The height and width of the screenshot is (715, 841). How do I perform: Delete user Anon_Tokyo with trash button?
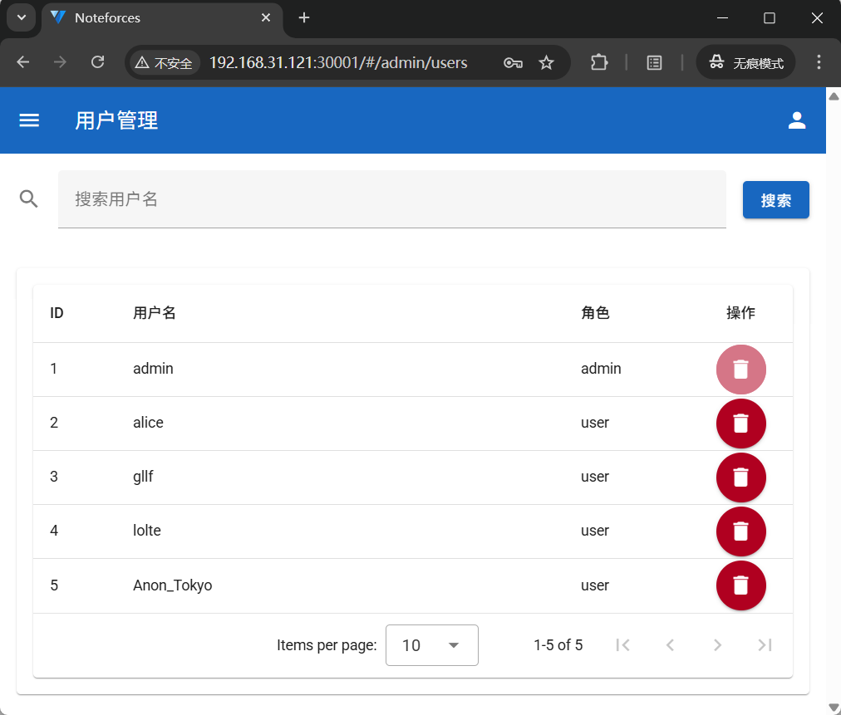(740, 585)
